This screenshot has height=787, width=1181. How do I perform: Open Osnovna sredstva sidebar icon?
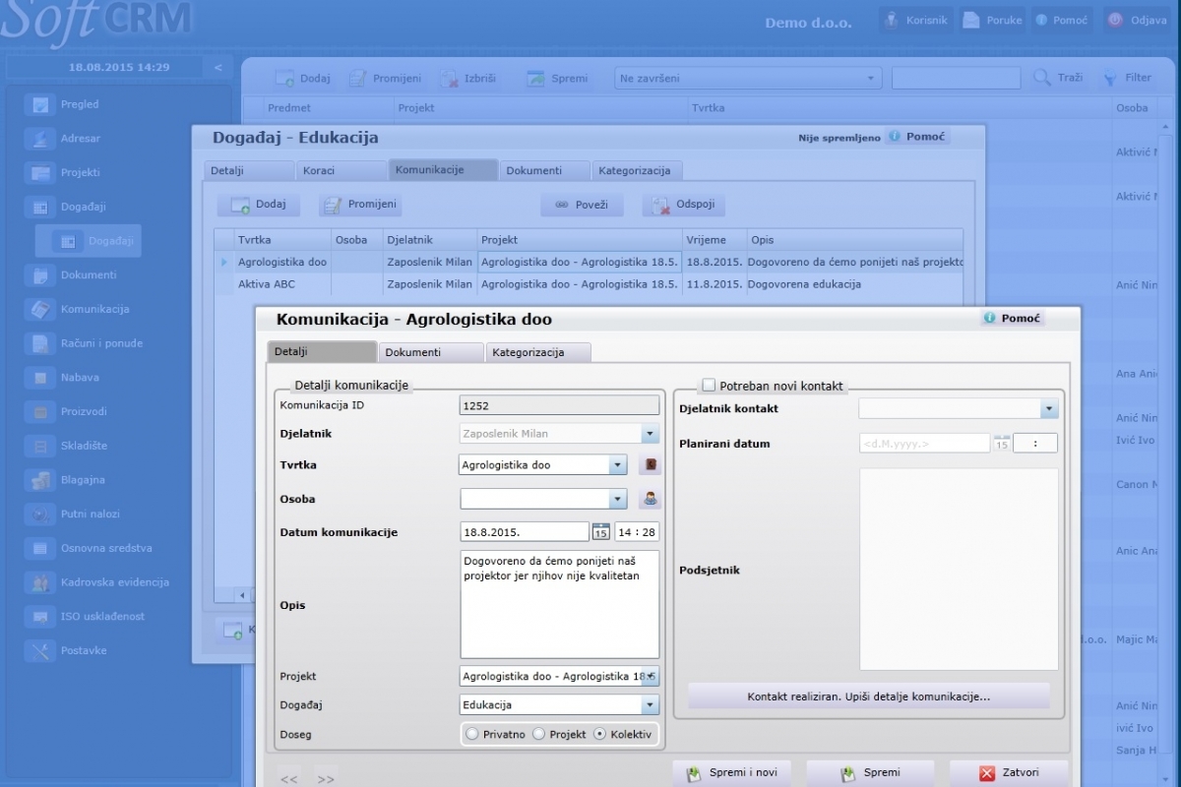pyautogui.click(x=40, y=548)
